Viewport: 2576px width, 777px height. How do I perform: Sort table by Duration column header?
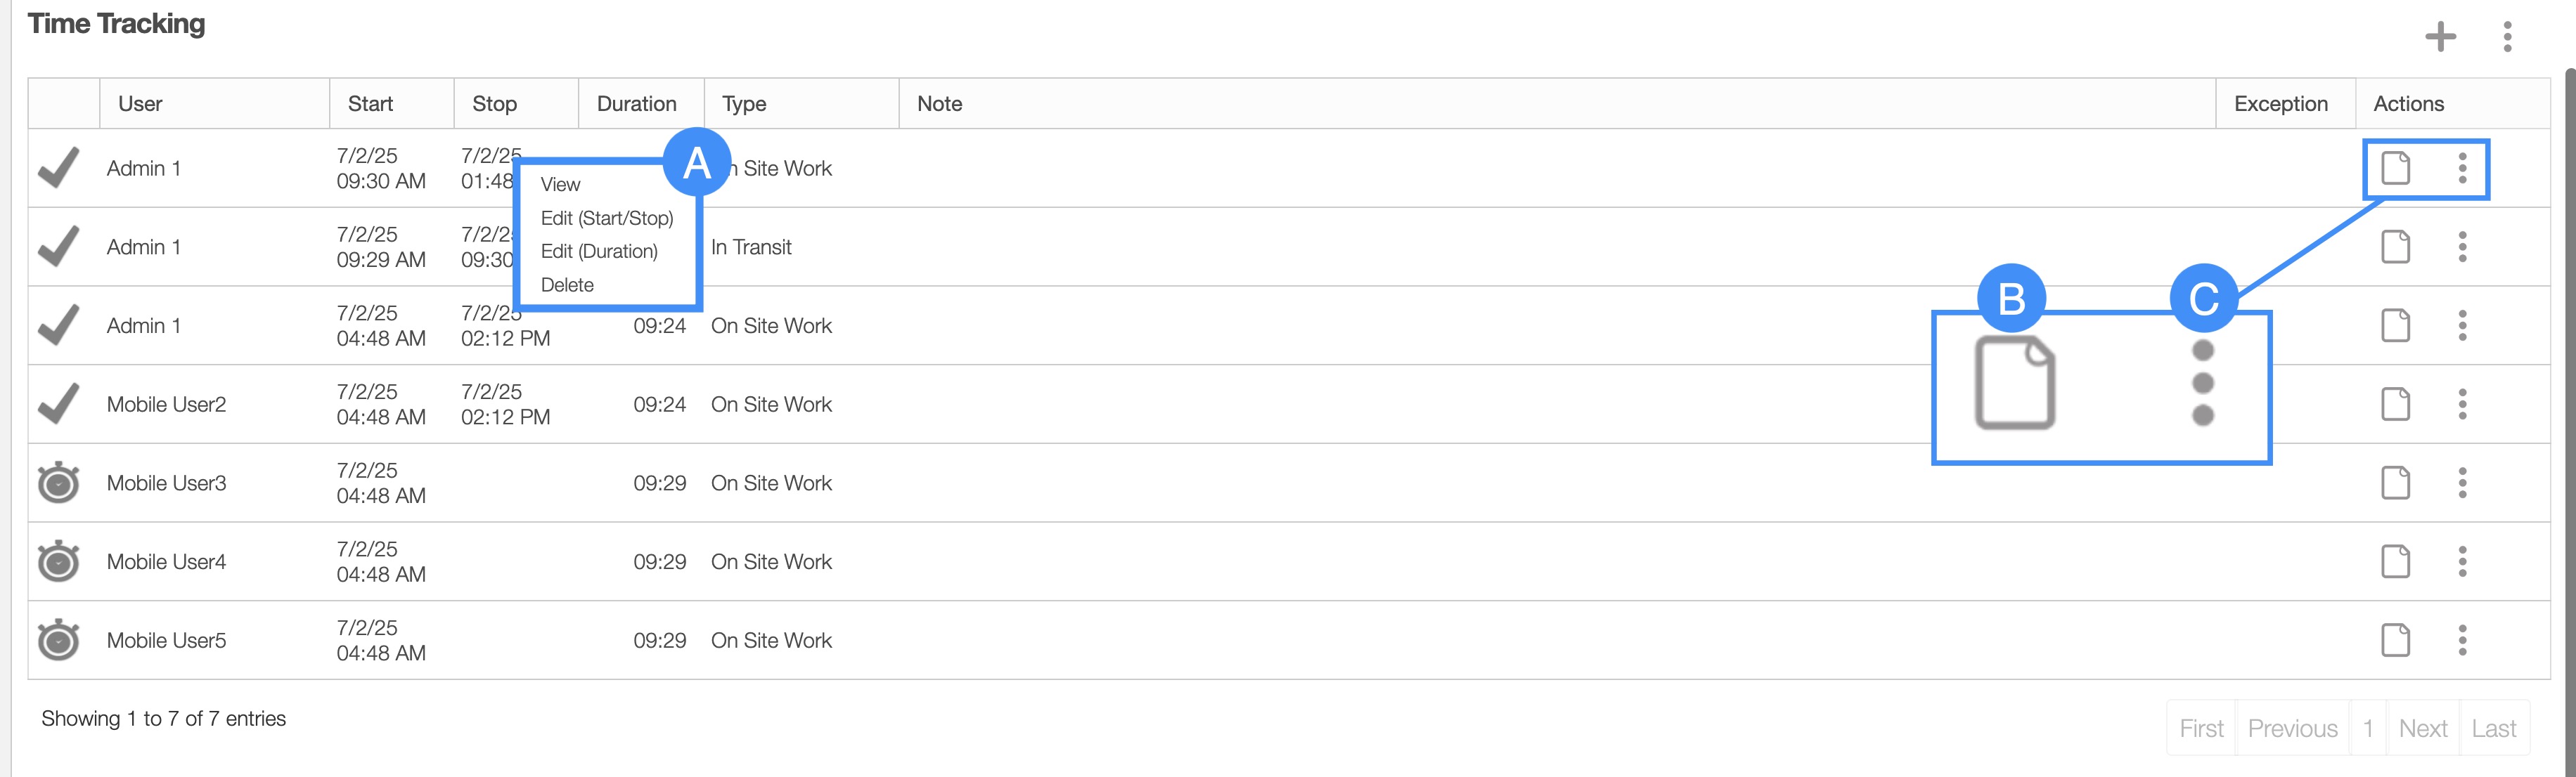coord(636,104)
